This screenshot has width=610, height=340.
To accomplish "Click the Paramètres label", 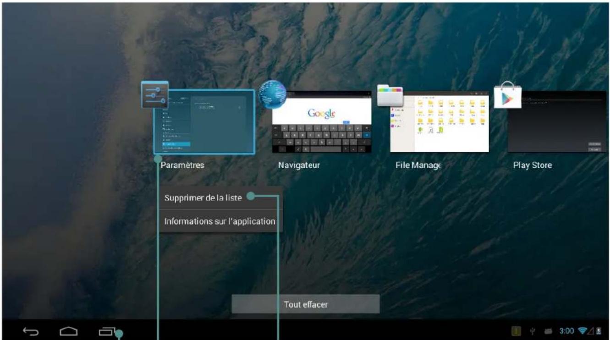I will 182,165.
